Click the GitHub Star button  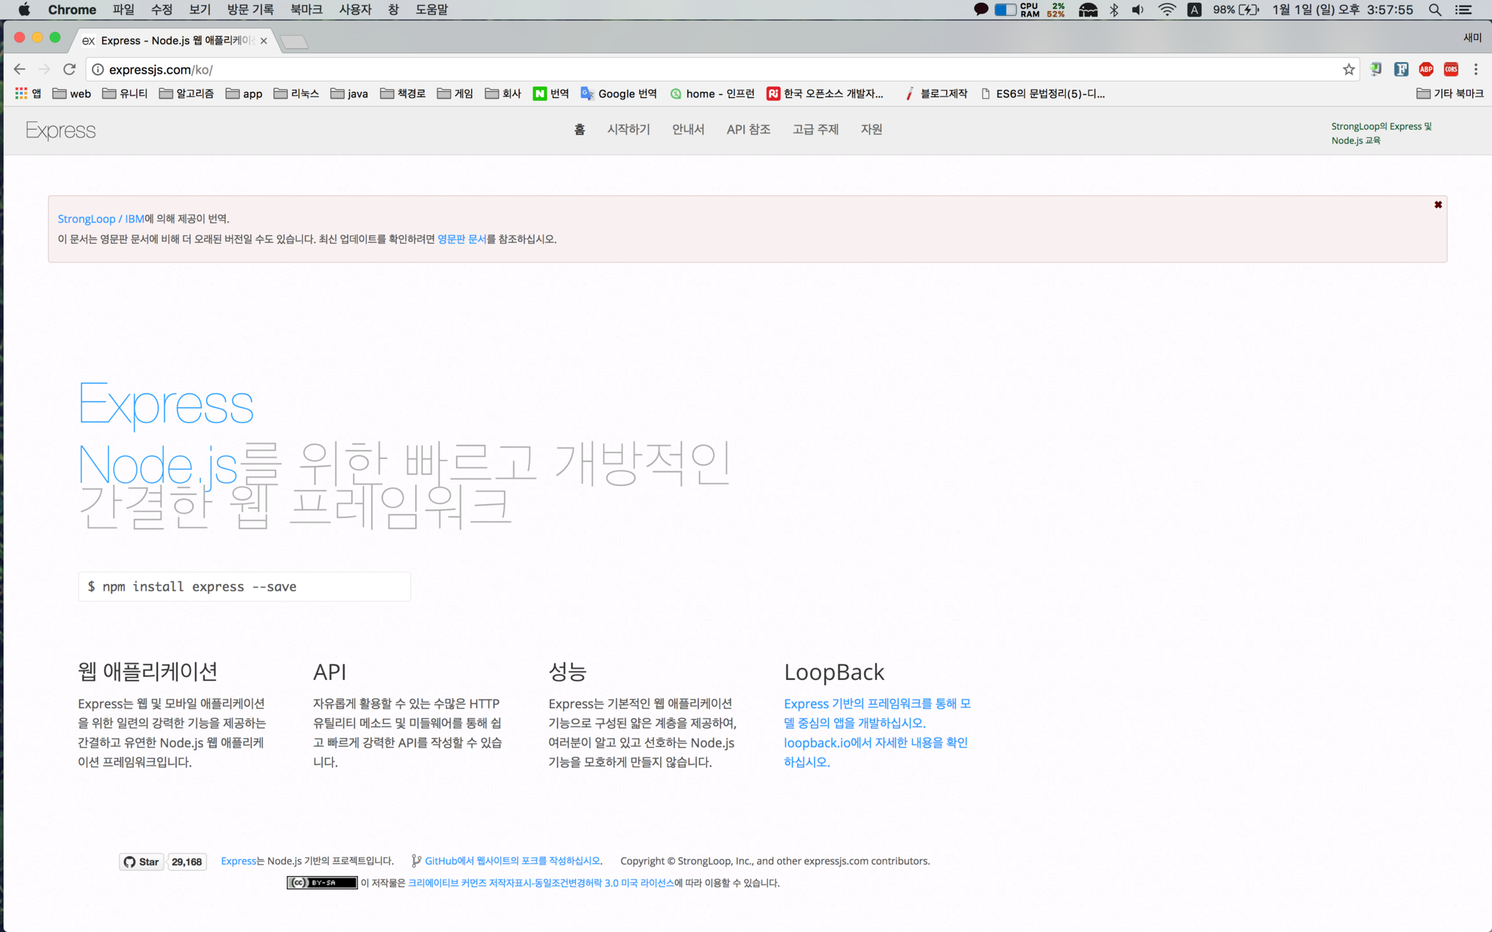pyautogui.click(x=142, y=862)
